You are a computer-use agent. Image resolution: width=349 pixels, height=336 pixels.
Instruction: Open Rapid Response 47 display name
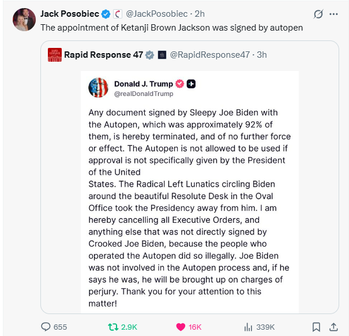click(x=103, y=55)
